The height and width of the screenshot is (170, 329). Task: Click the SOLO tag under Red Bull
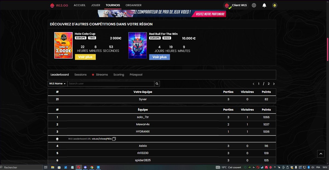(166, 38)
